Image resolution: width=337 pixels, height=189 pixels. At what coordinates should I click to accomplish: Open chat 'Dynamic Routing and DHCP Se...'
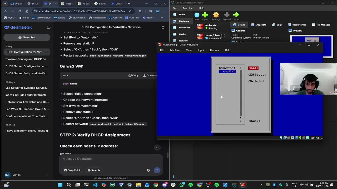(x=27, y=59)
